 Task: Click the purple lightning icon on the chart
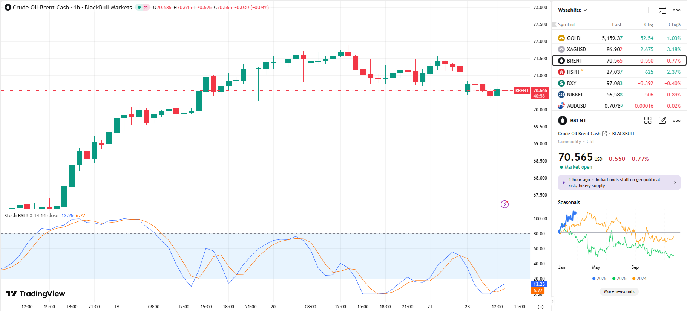coord(505,204)
